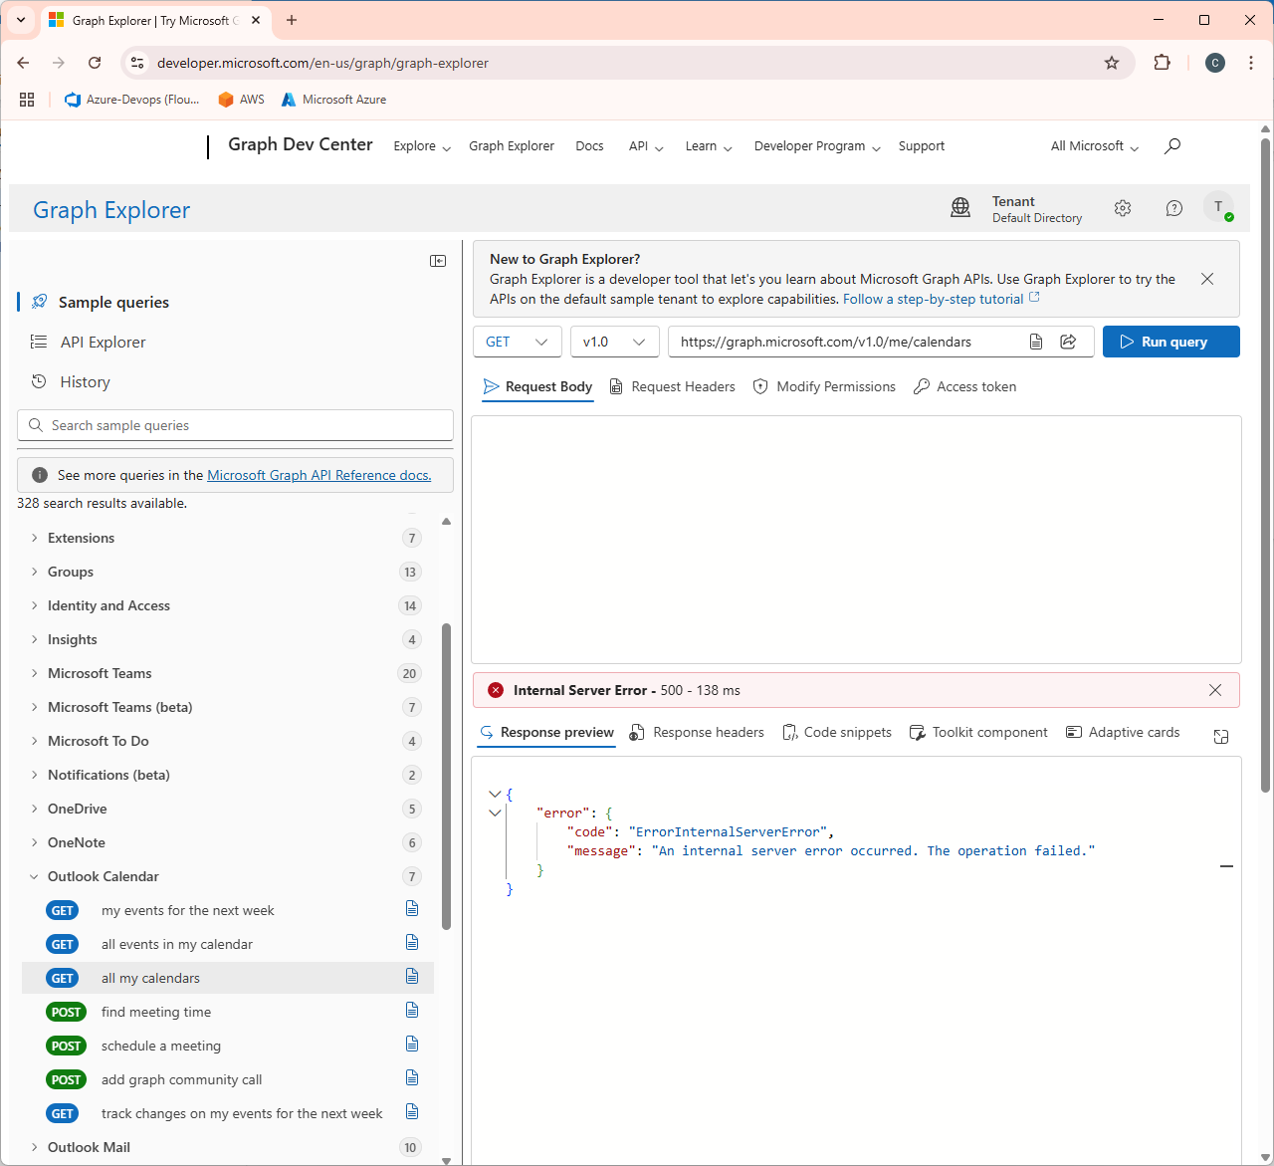The width and height of the screenshot is (1274, 1166).
Task: Open the Toolkit component tab
Action: pos(978,732)
